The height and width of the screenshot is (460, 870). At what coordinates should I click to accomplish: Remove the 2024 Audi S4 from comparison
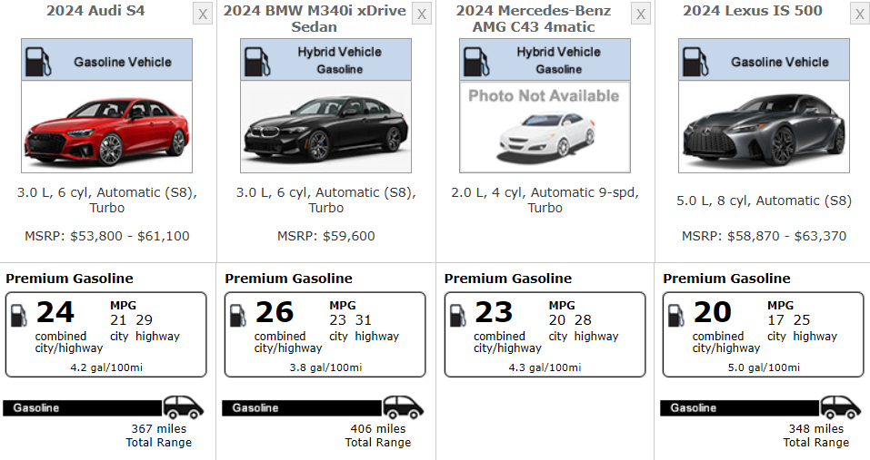(202, 15)
